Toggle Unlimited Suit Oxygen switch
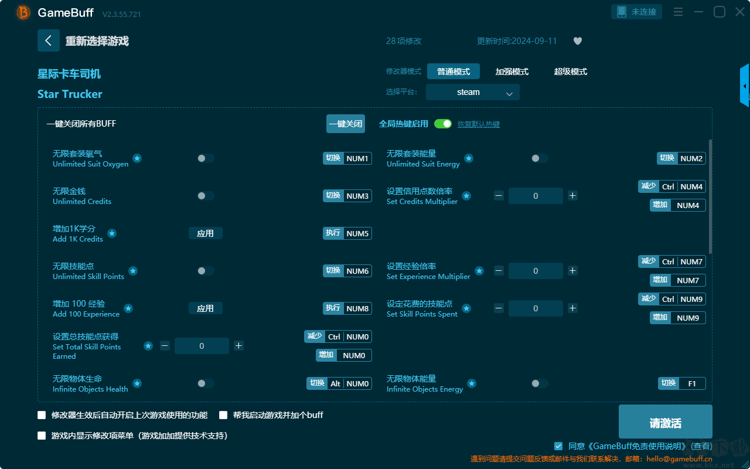Screen dimensions: 750x469 pos(206,158)
